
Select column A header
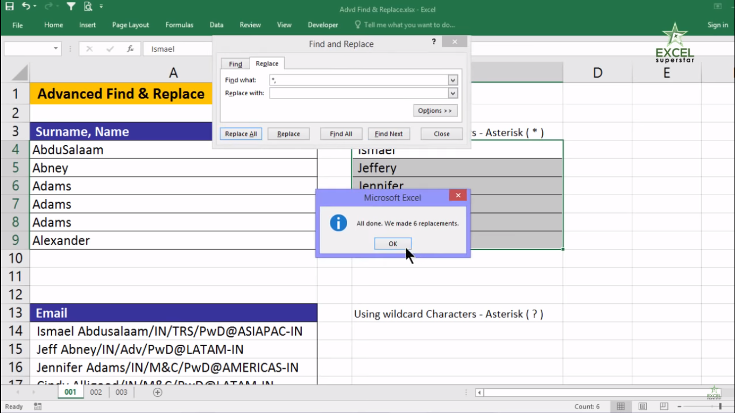173,73
